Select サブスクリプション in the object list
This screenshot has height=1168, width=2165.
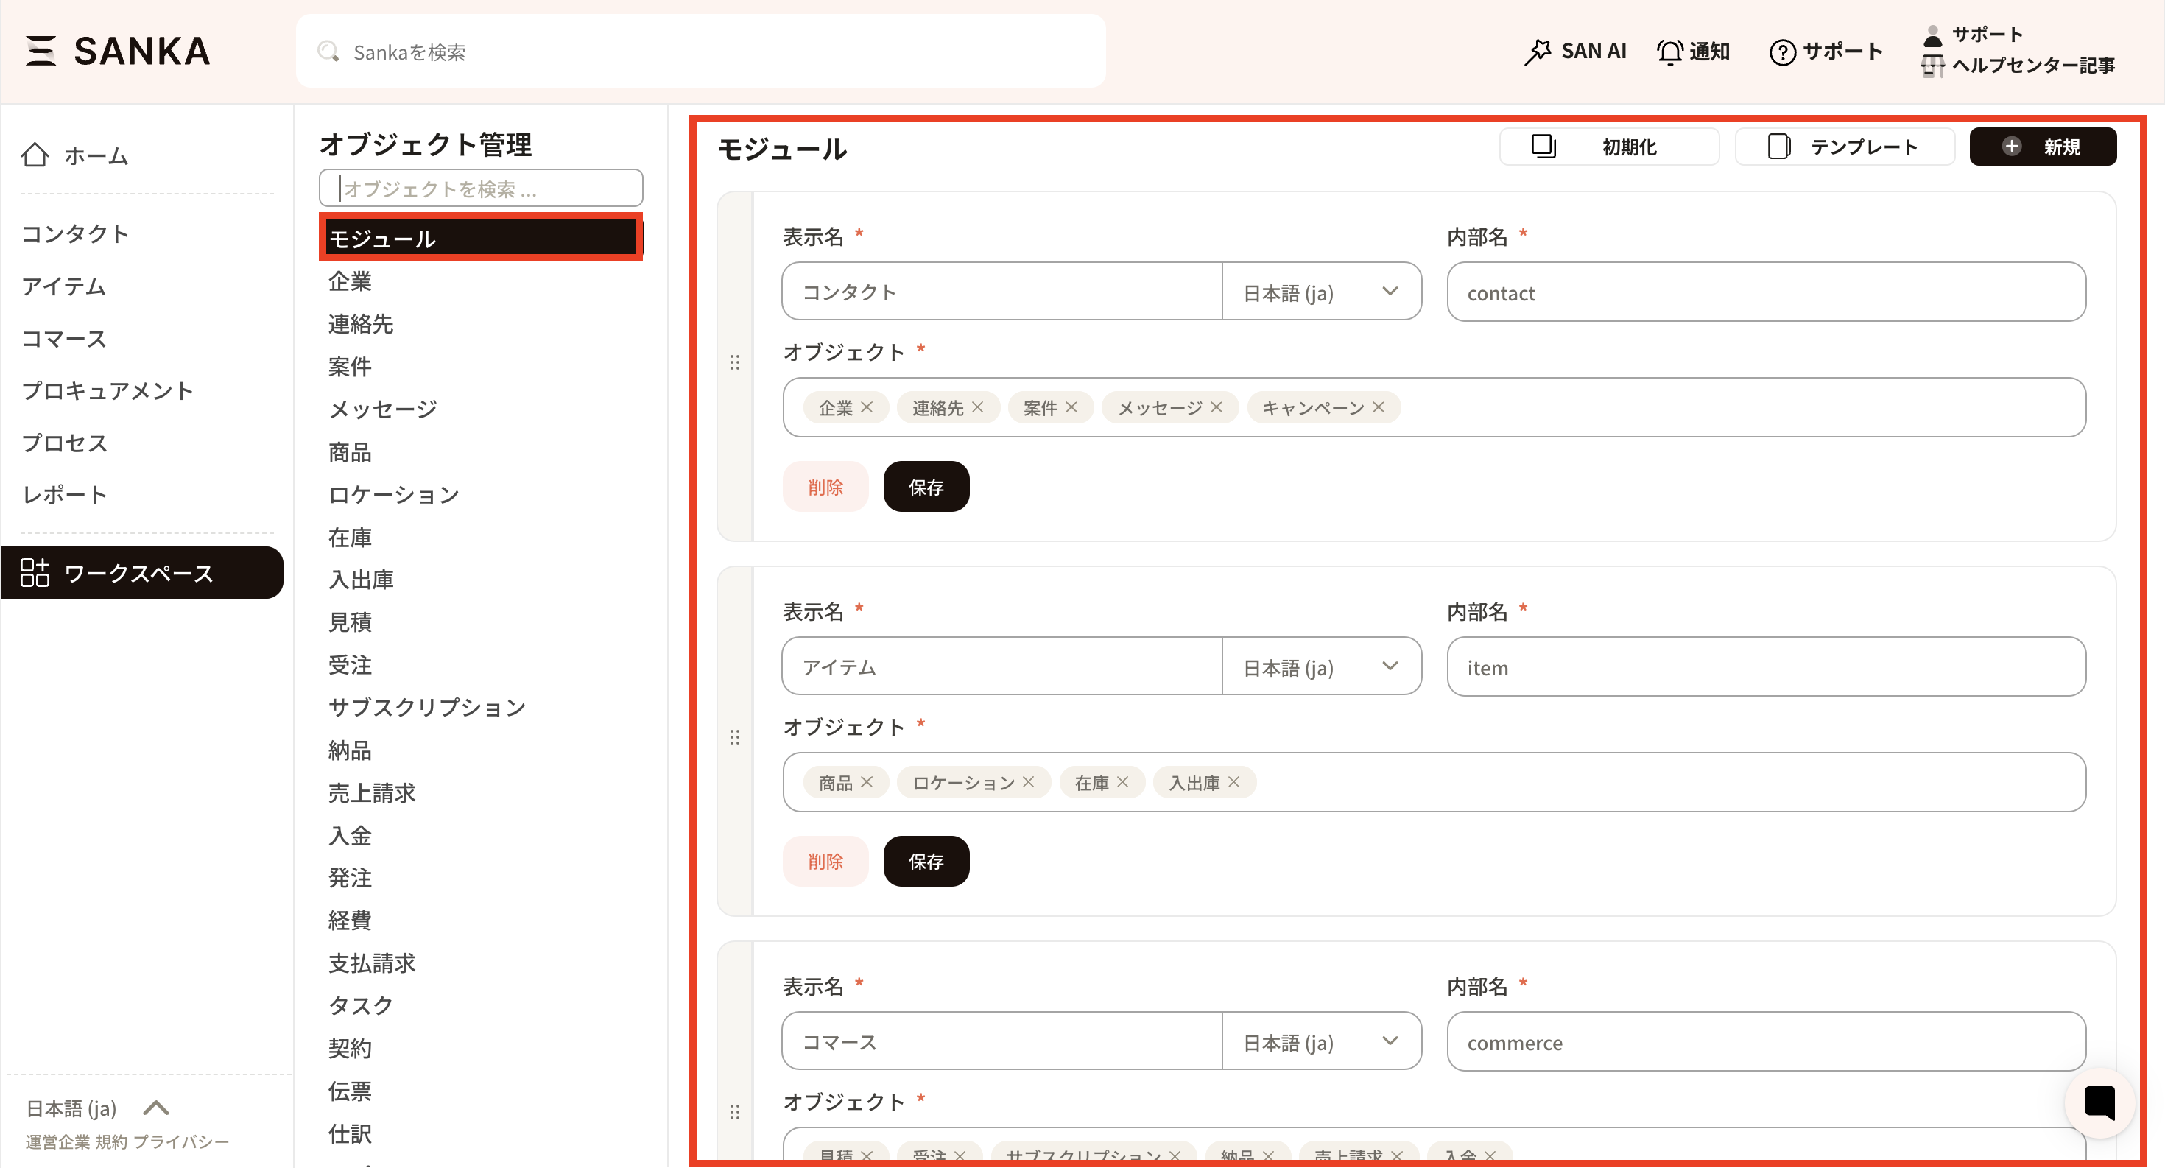(x=427, y=708)
